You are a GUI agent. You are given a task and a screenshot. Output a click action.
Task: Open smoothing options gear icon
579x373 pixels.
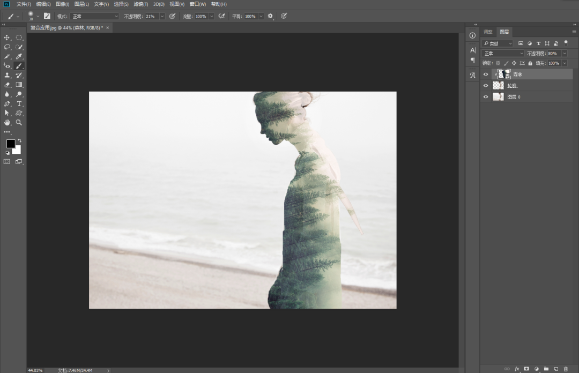pos(270,16)
